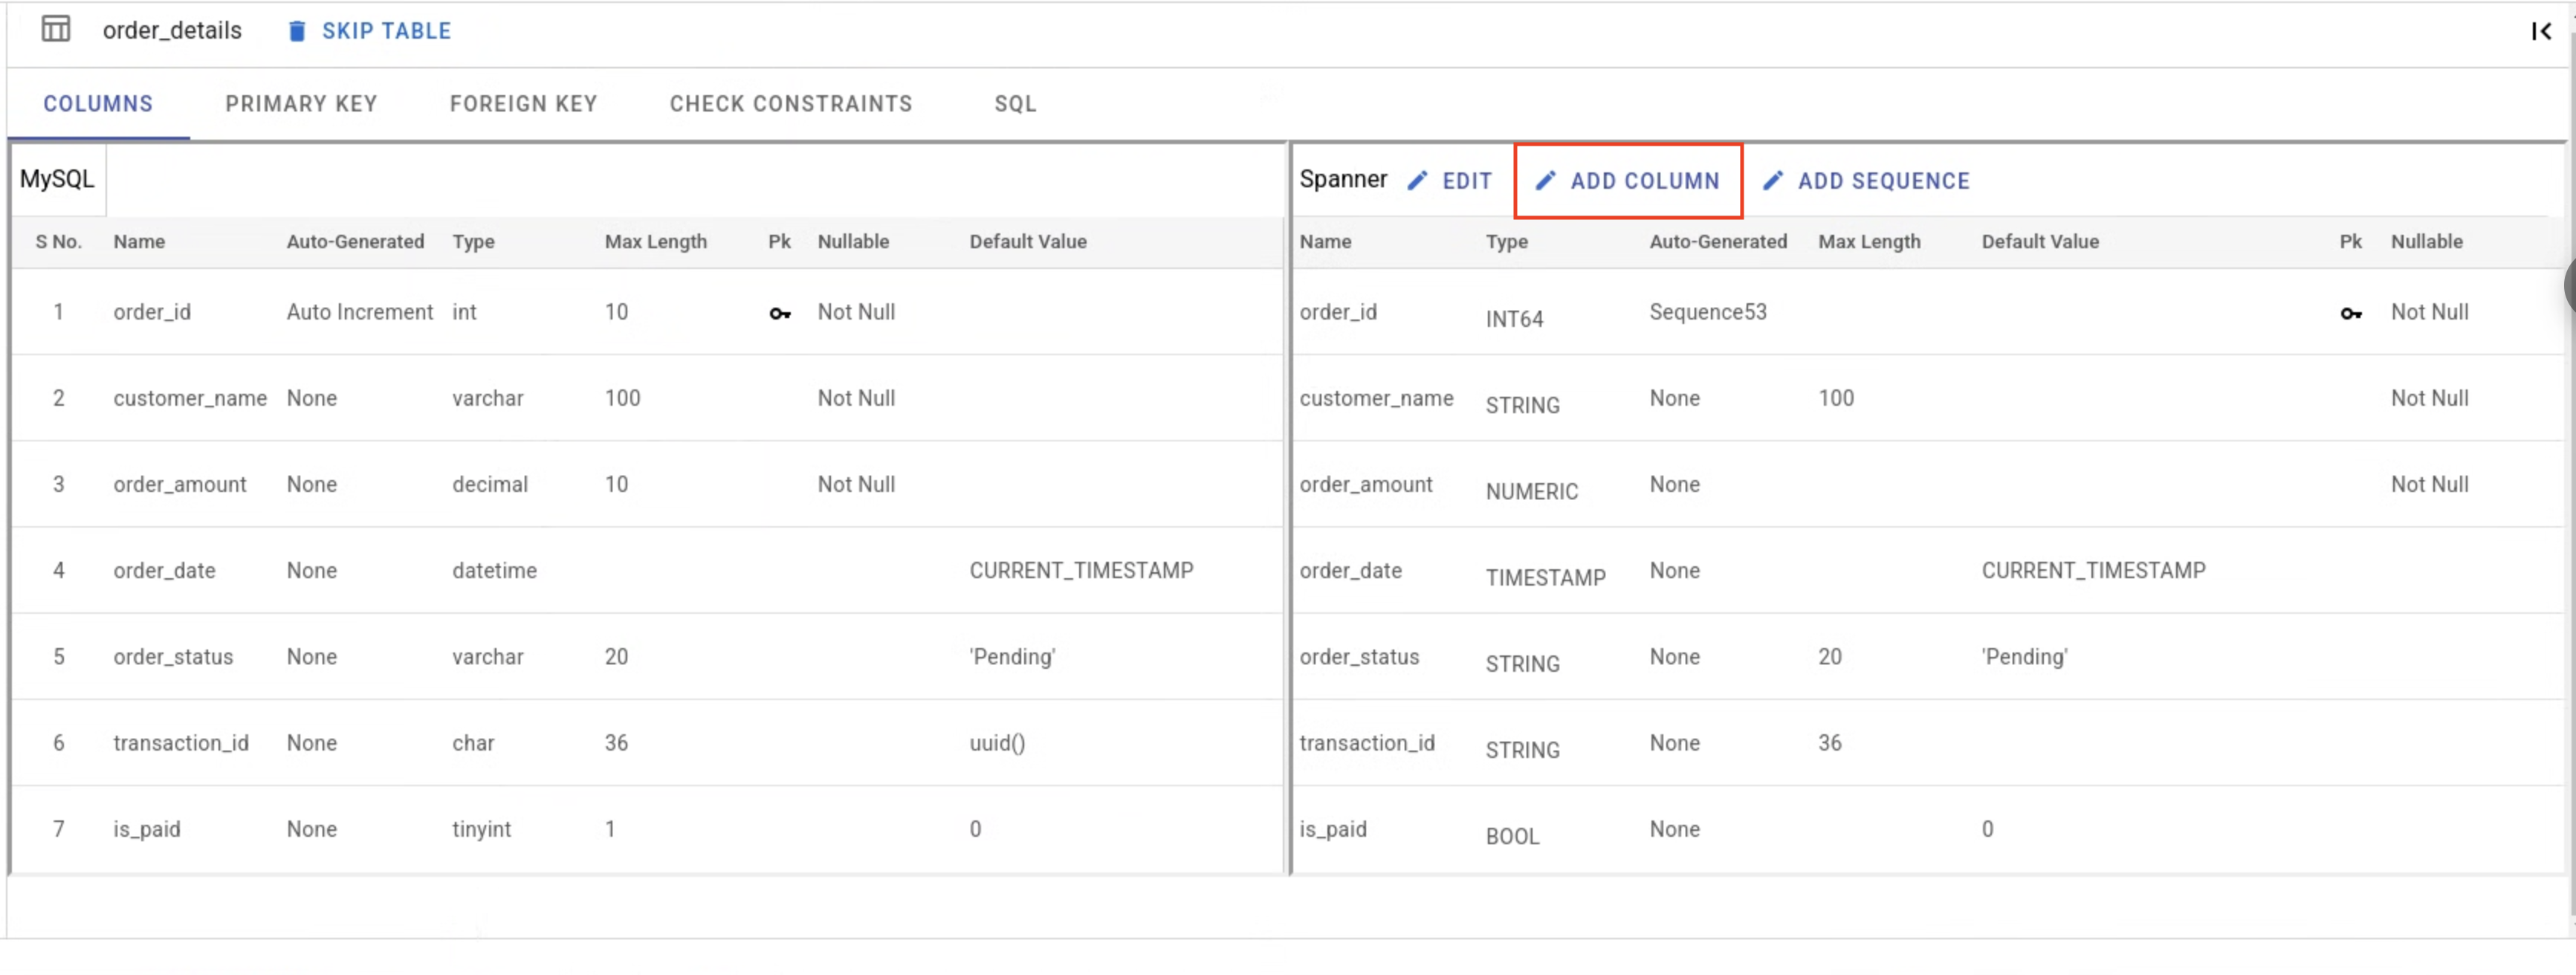Click the ADD SEQUENCE button
The image size is (2576, 975).
click(x=1866, y=181)
